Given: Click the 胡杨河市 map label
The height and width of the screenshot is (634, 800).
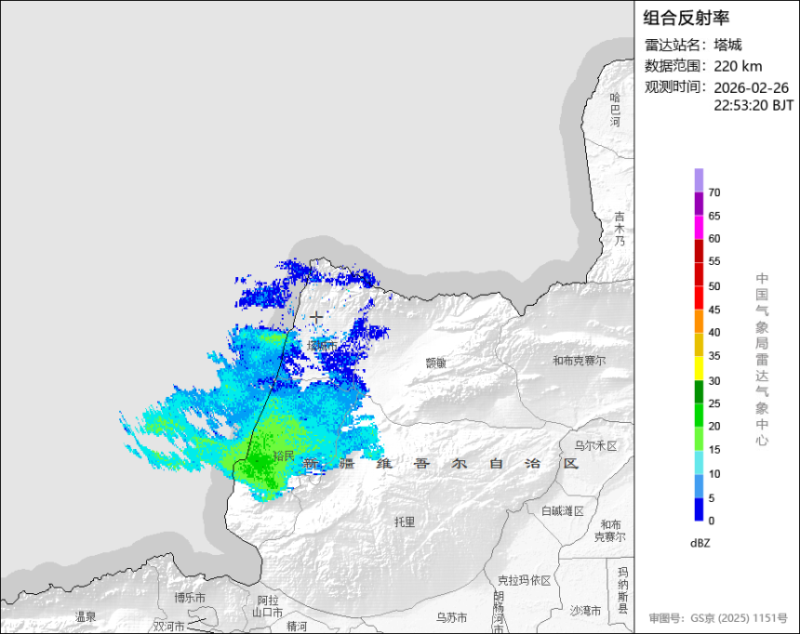Looking at the screenshot, I should [499, 612].
